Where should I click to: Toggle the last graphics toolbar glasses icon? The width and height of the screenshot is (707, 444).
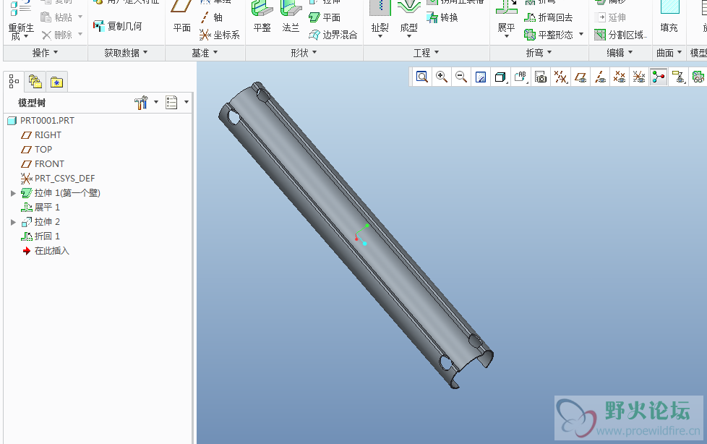coord(698,77)
